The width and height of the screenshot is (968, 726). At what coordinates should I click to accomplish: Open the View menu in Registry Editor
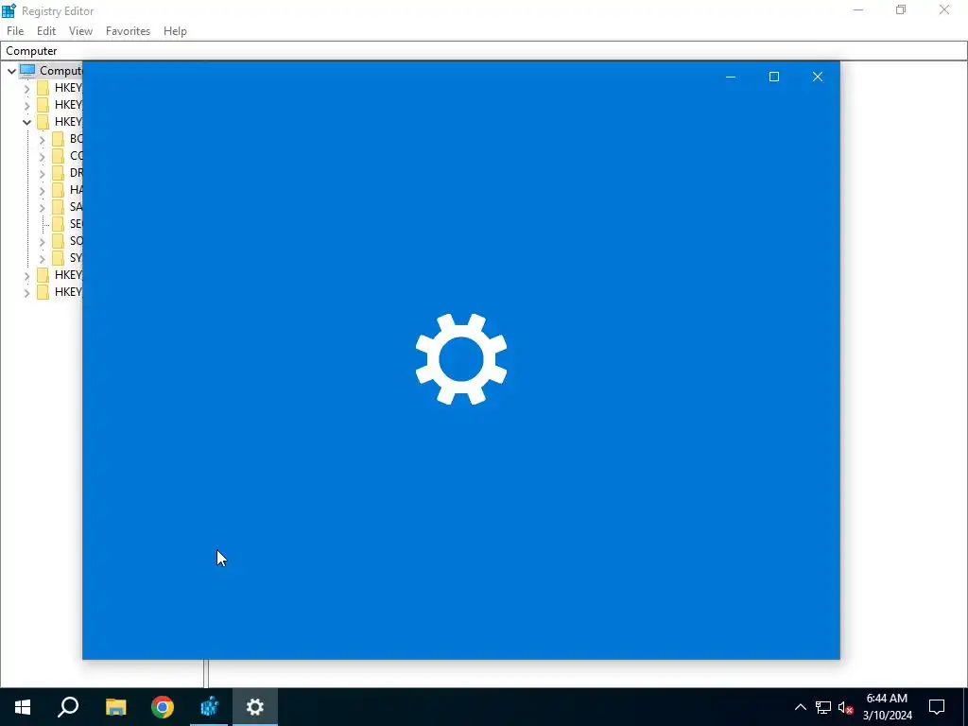(x=80, y=31)
